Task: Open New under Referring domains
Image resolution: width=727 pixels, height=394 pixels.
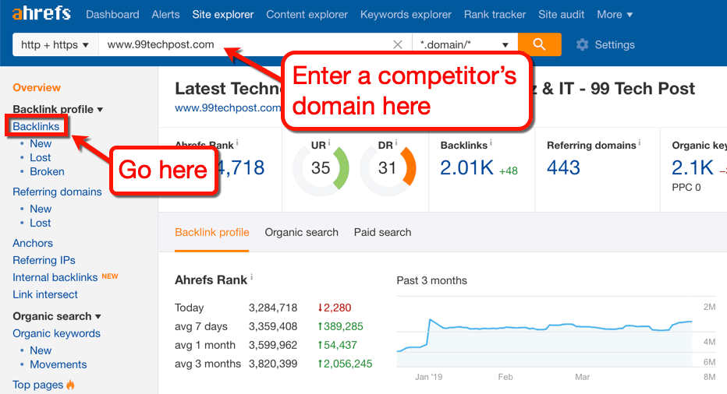Action: click(41, 209)
